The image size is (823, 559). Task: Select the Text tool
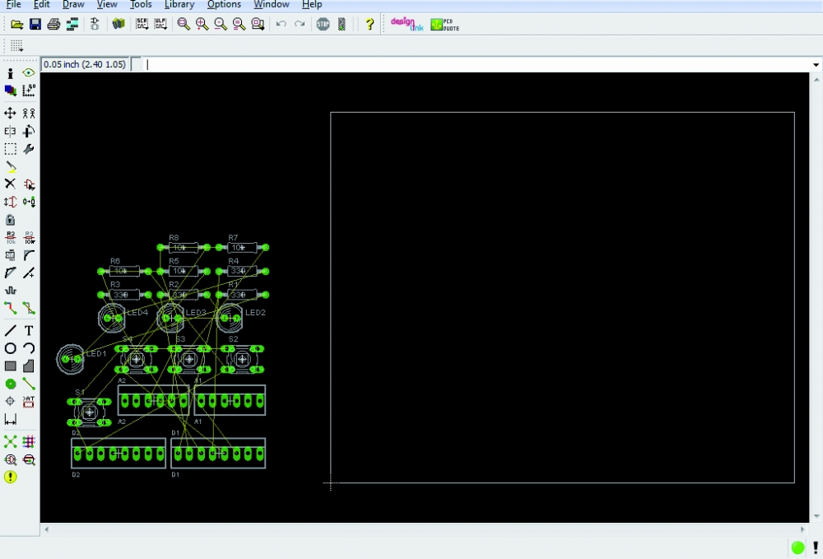pyautogui.click(x=29, y=330)
